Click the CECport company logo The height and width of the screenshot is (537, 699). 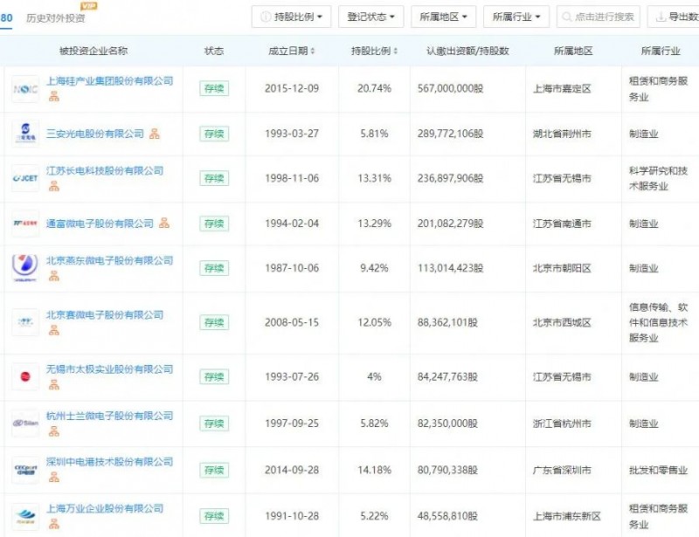[x=25, y=470]
